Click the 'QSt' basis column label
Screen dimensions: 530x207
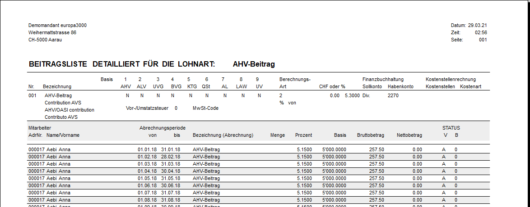[x=206, y=87]
